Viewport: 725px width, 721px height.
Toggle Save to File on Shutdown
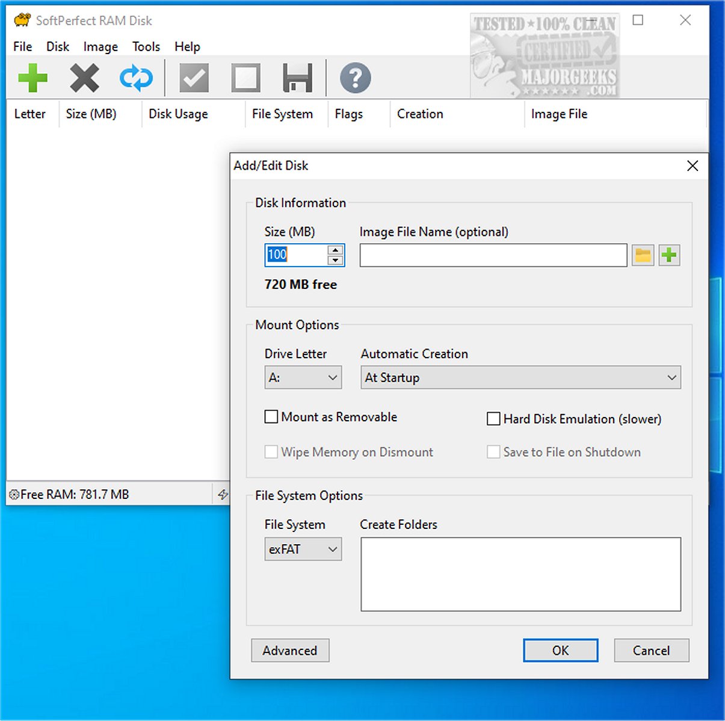493,452
